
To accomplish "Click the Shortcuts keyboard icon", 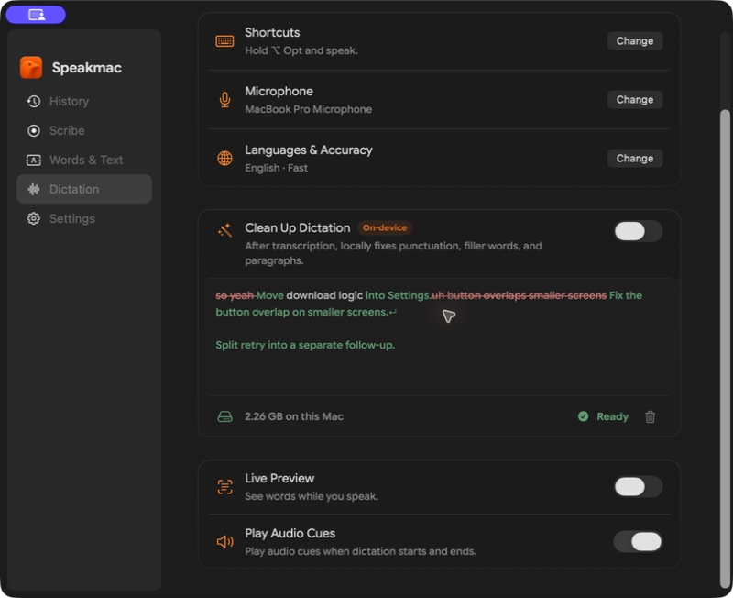I will coord(224,41).
